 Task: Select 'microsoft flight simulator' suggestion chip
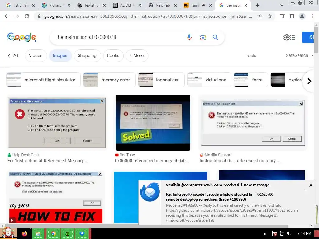click(x=43, y=80)
